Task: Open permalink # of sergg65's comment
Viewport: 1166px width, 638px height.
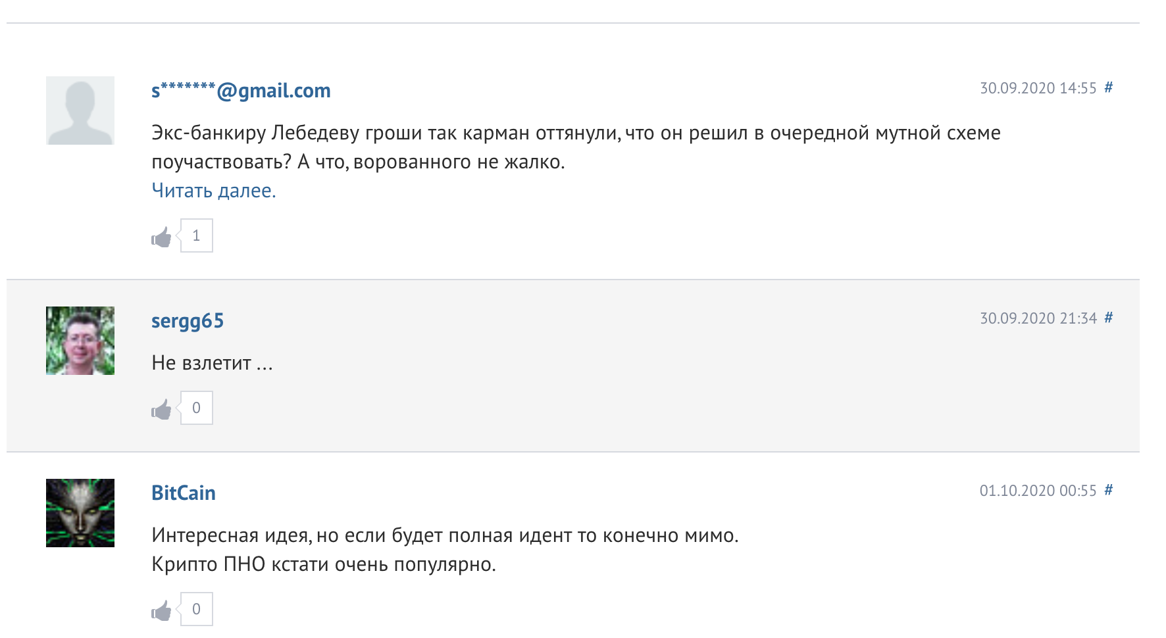Action: coord(1108,318)
